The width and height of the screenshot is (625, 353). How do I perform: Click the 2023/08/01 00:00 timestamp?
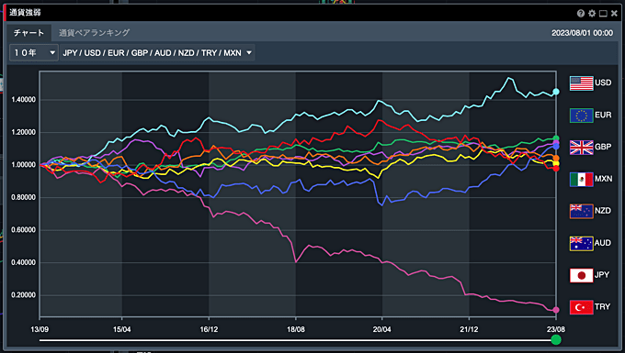pyautogui.click(x=582, y=33)
